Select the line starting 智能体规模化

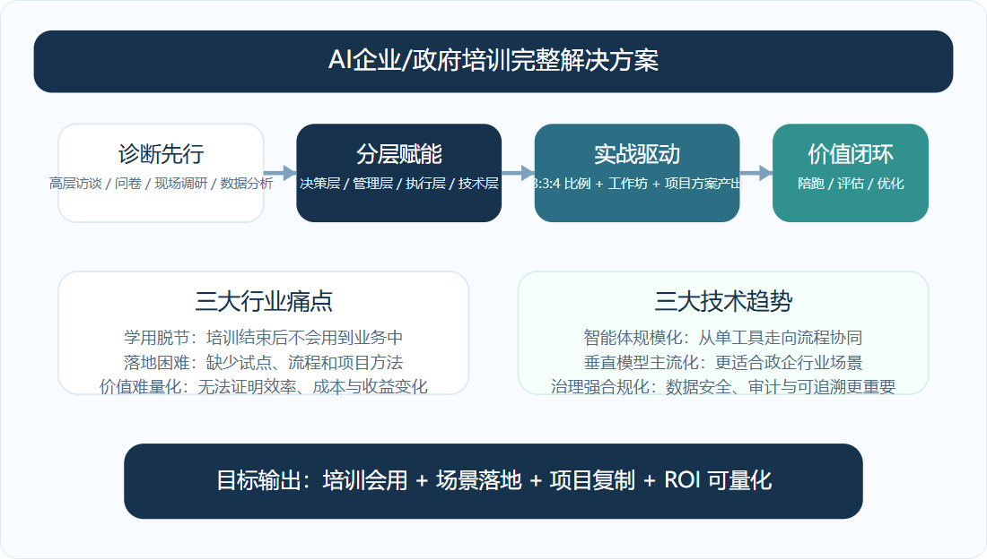coord(723,338)
